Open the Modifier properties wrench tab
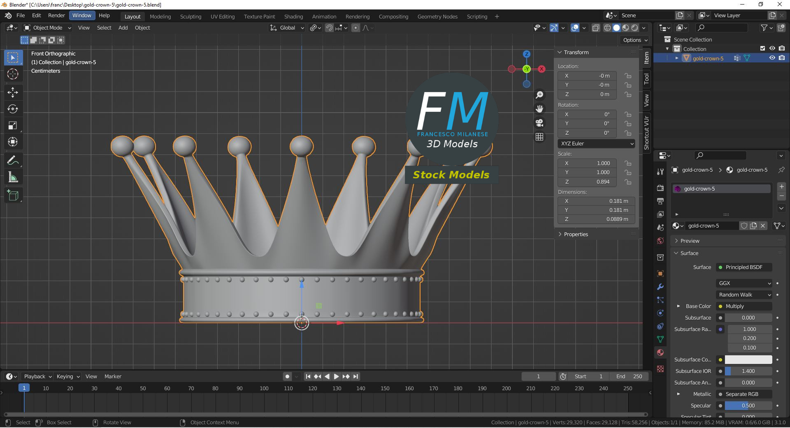The image size is (790, 428). point(660,287)
